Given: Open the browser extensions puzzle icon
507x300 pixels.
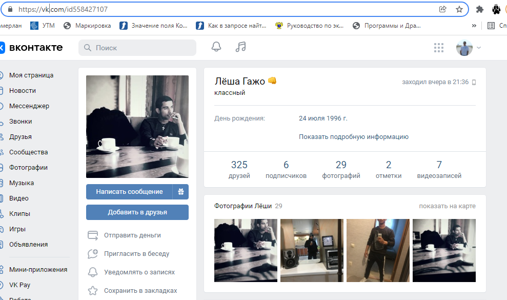Looking at the screenshot, I should (x=479, y=9).
